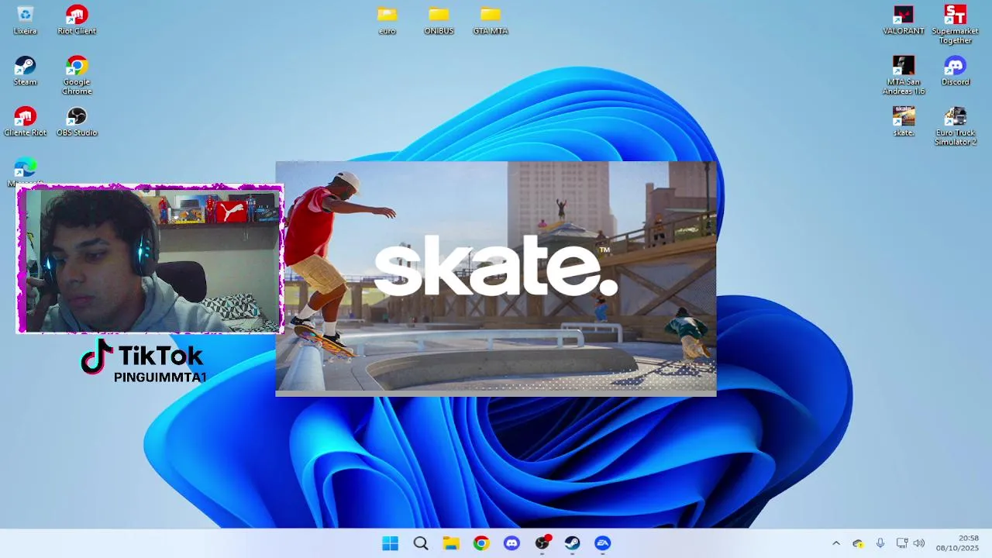
Task: Open the Windows Start menu
Action: coord(391,543)
